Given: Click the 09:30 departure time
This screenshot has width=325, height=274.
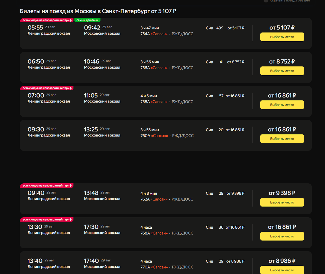Looking at the screenshot, I should point(36,130).
